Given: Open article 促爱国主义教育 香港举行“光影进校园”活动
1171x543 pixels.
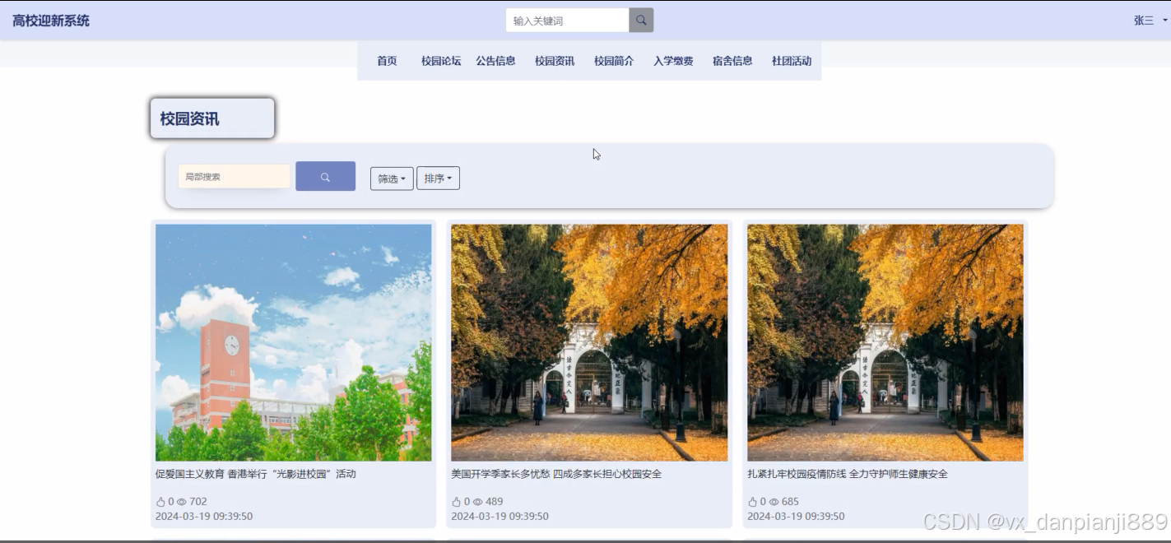Looking at the screenshot, I should click(x=256, y=474).
